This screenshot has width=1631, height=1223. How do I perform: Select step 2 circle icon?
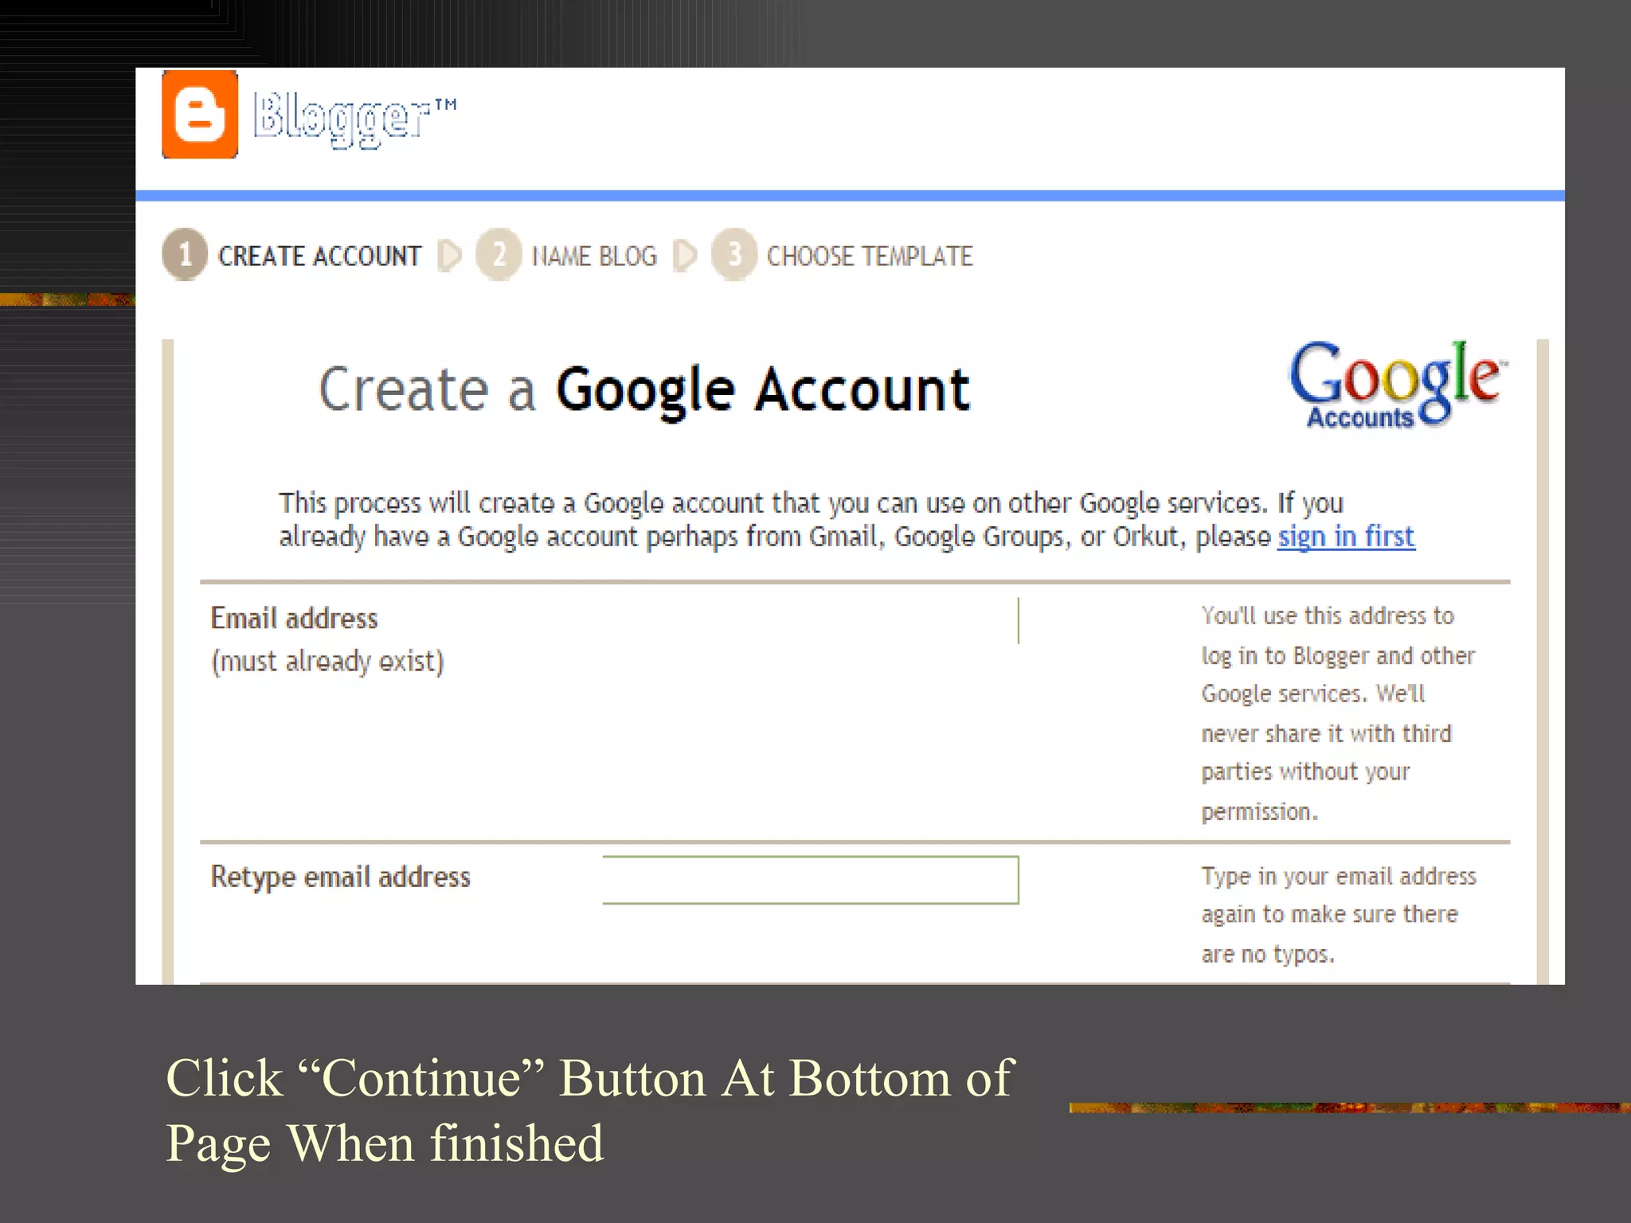(499, 255)
